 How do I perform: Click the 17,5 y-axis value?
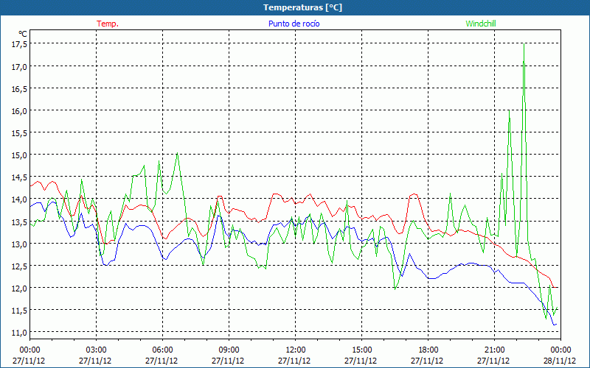tap(20, 44)
